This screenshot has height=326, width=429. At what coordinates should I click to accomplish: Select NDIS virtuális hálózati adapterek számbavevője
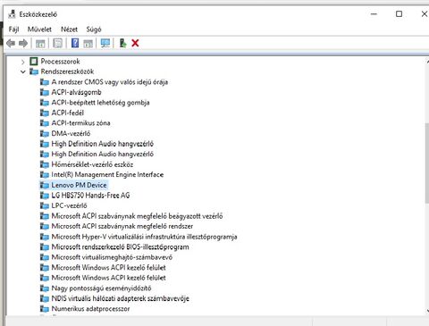[120, 298]
